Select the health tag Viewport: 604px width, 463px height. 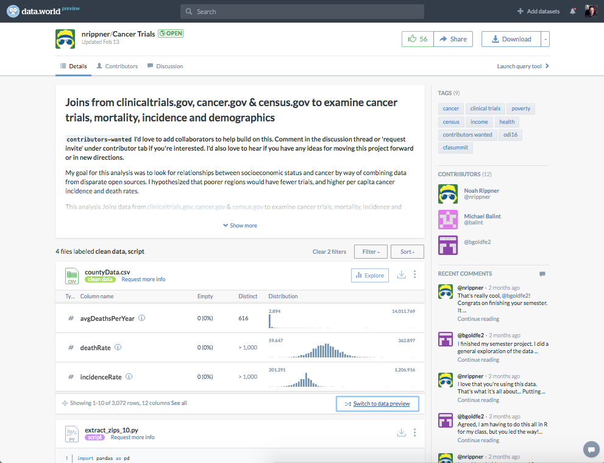pyautogui.click(x=507, y=122)
